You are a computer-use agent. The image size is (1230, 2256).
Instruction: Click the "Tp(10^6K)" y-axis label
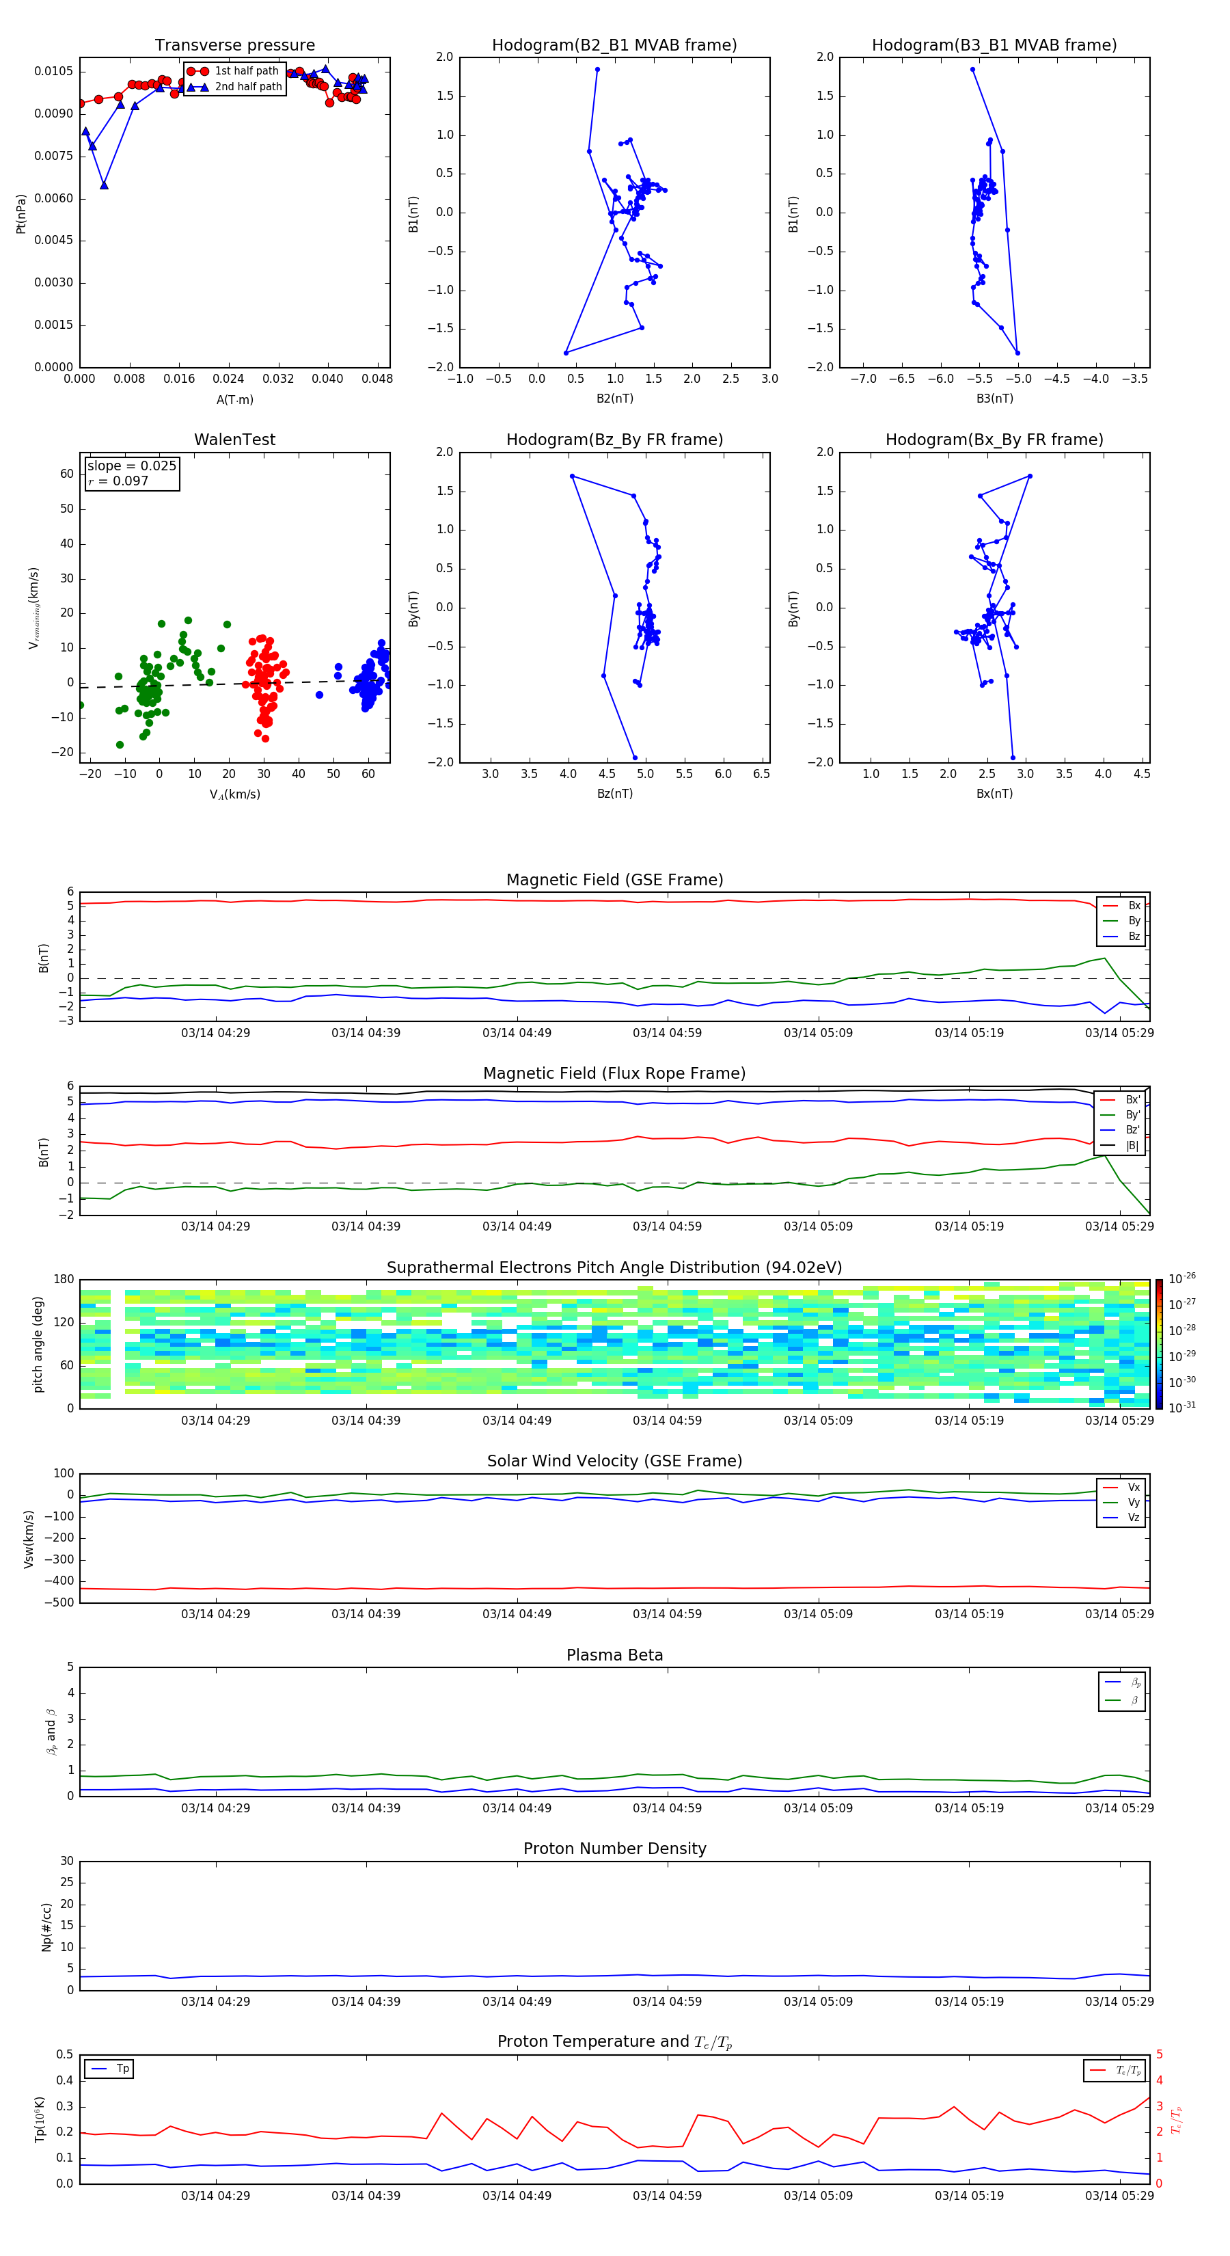pyautogui.click(x=40, y=2119)
